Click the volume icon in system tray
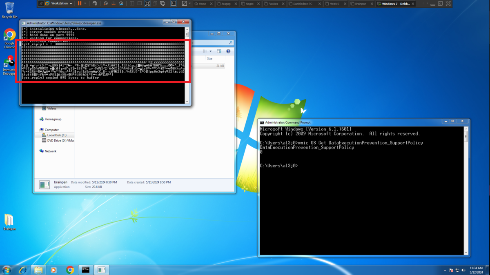Screen dimensions: 490x275 463,270
